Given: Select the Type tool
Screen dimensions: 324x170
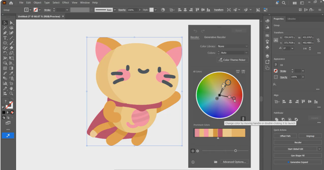Looking at the screenshot, I should [x=5, y=38].
